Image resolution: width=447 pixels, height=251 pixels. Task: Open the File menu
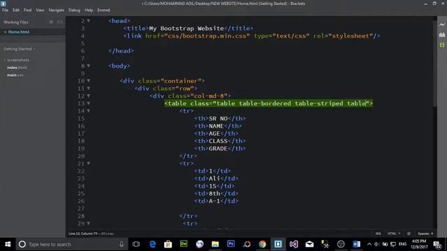point(5,10)
